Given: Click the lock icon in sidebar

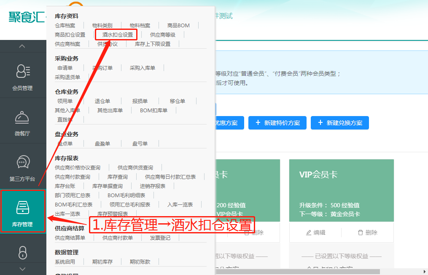Looking at the screenshot, I should [x=23, y=252].
